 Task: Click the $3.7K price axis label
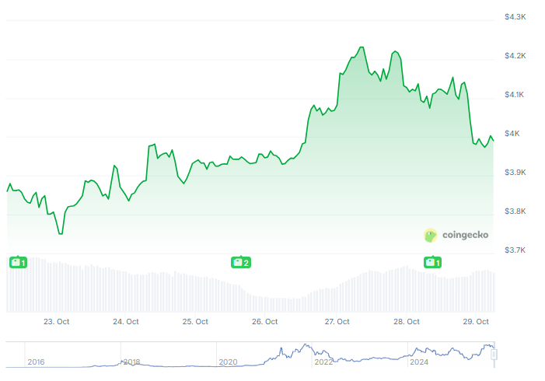tap(516, 250)
